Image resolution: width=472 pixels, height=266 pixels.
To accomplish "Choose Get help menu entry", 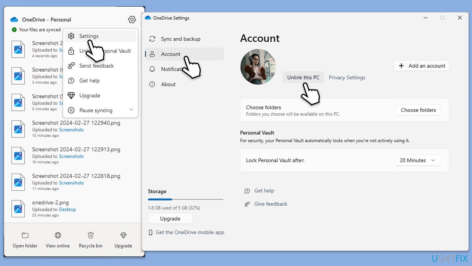I will [x=100, y=81].
